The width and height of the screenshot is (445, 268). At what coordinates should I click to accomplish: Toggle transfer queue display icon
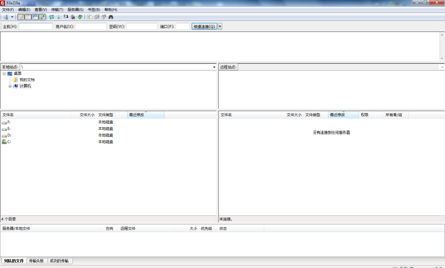click(42, 17)
